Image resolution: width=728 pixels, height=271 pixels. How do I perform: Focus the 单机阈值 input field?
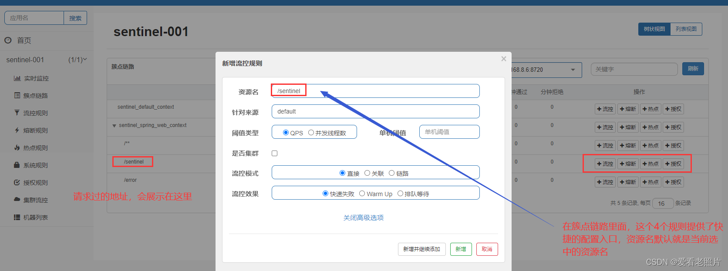449,132
